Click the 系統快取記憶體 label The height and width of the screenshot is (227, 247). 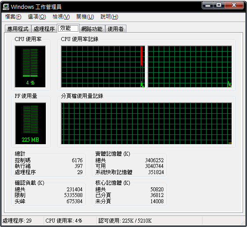[x=114, y=172]
